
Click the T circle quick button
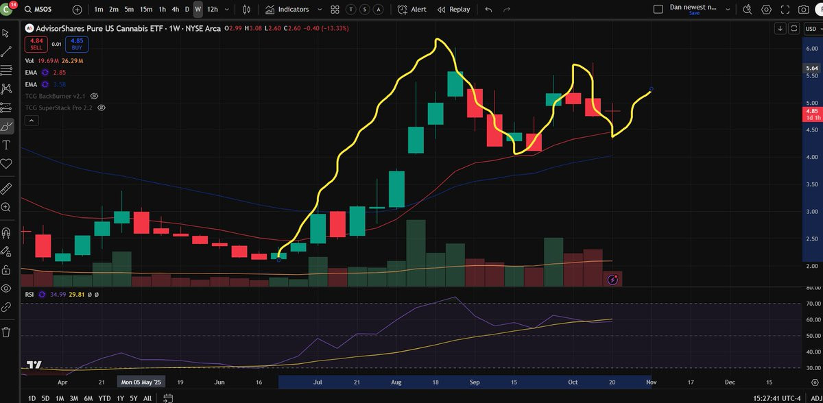[352, 10]
